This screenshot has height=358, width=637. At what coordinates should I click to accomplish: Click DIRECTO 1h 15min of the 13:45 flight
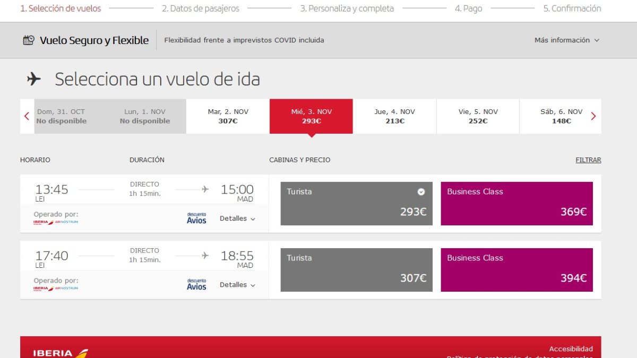pyautogui.click(x=144, y=189)
